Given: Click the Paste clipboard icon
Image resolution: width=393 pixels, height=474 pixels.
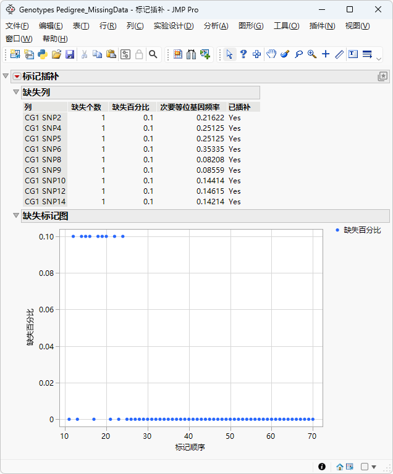Looking at the screenshot, I should 111,54.
